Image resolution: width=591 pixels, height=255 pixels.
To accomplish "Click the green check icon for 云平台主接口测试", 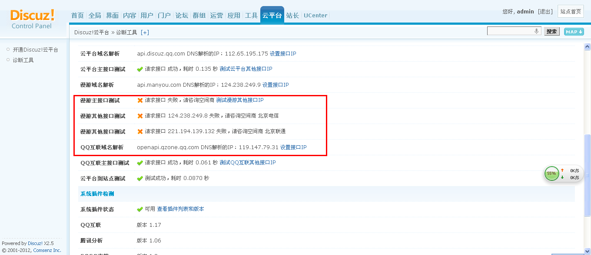I will [140, 69].
